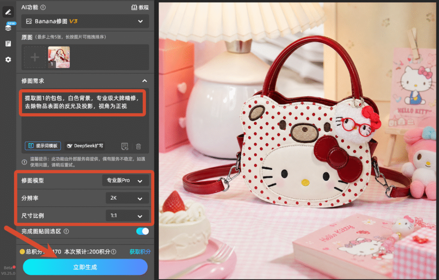The width and height of the screenshot is (439, 280).
Task: Click info icon beside 本次预计:200积分
Action: tap(114, 252)
